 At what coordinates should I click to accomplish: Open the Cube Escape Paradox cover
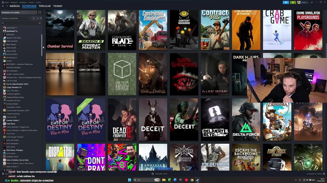[122, 74]
